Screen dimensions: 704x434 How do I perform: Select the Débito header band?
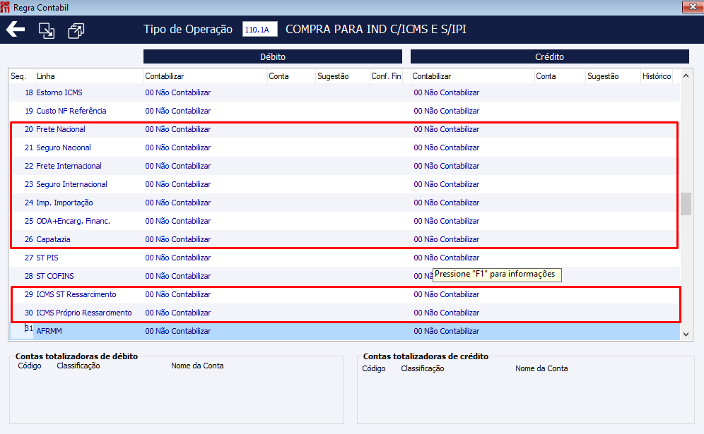point(273,56)
